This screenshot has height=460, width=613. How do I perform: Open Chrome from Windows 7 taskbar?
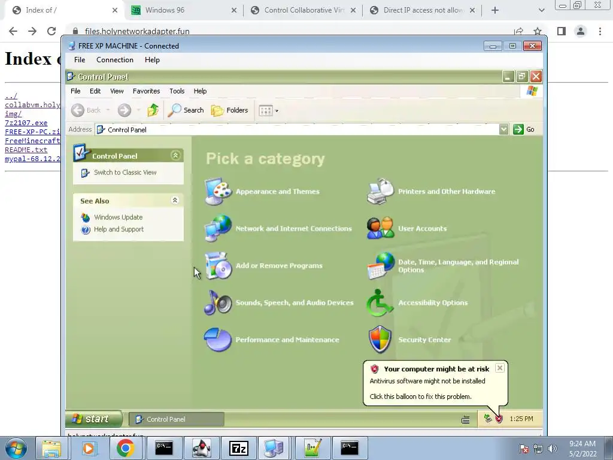125,448
